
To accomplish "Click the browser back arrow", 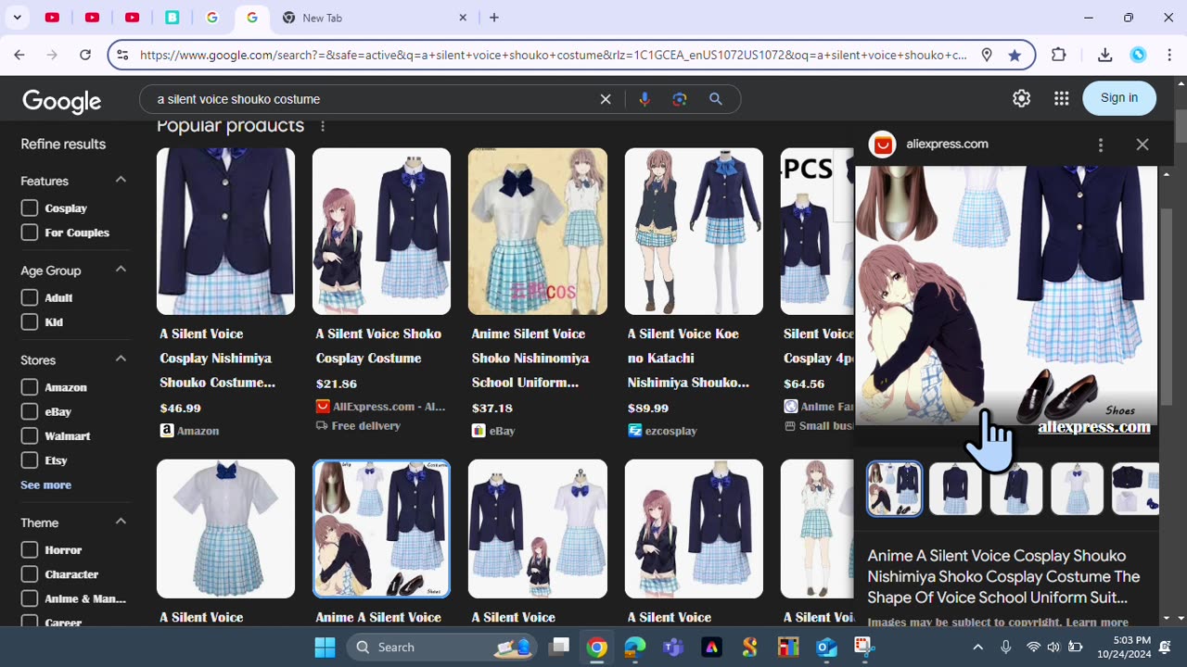I will 19,56.
